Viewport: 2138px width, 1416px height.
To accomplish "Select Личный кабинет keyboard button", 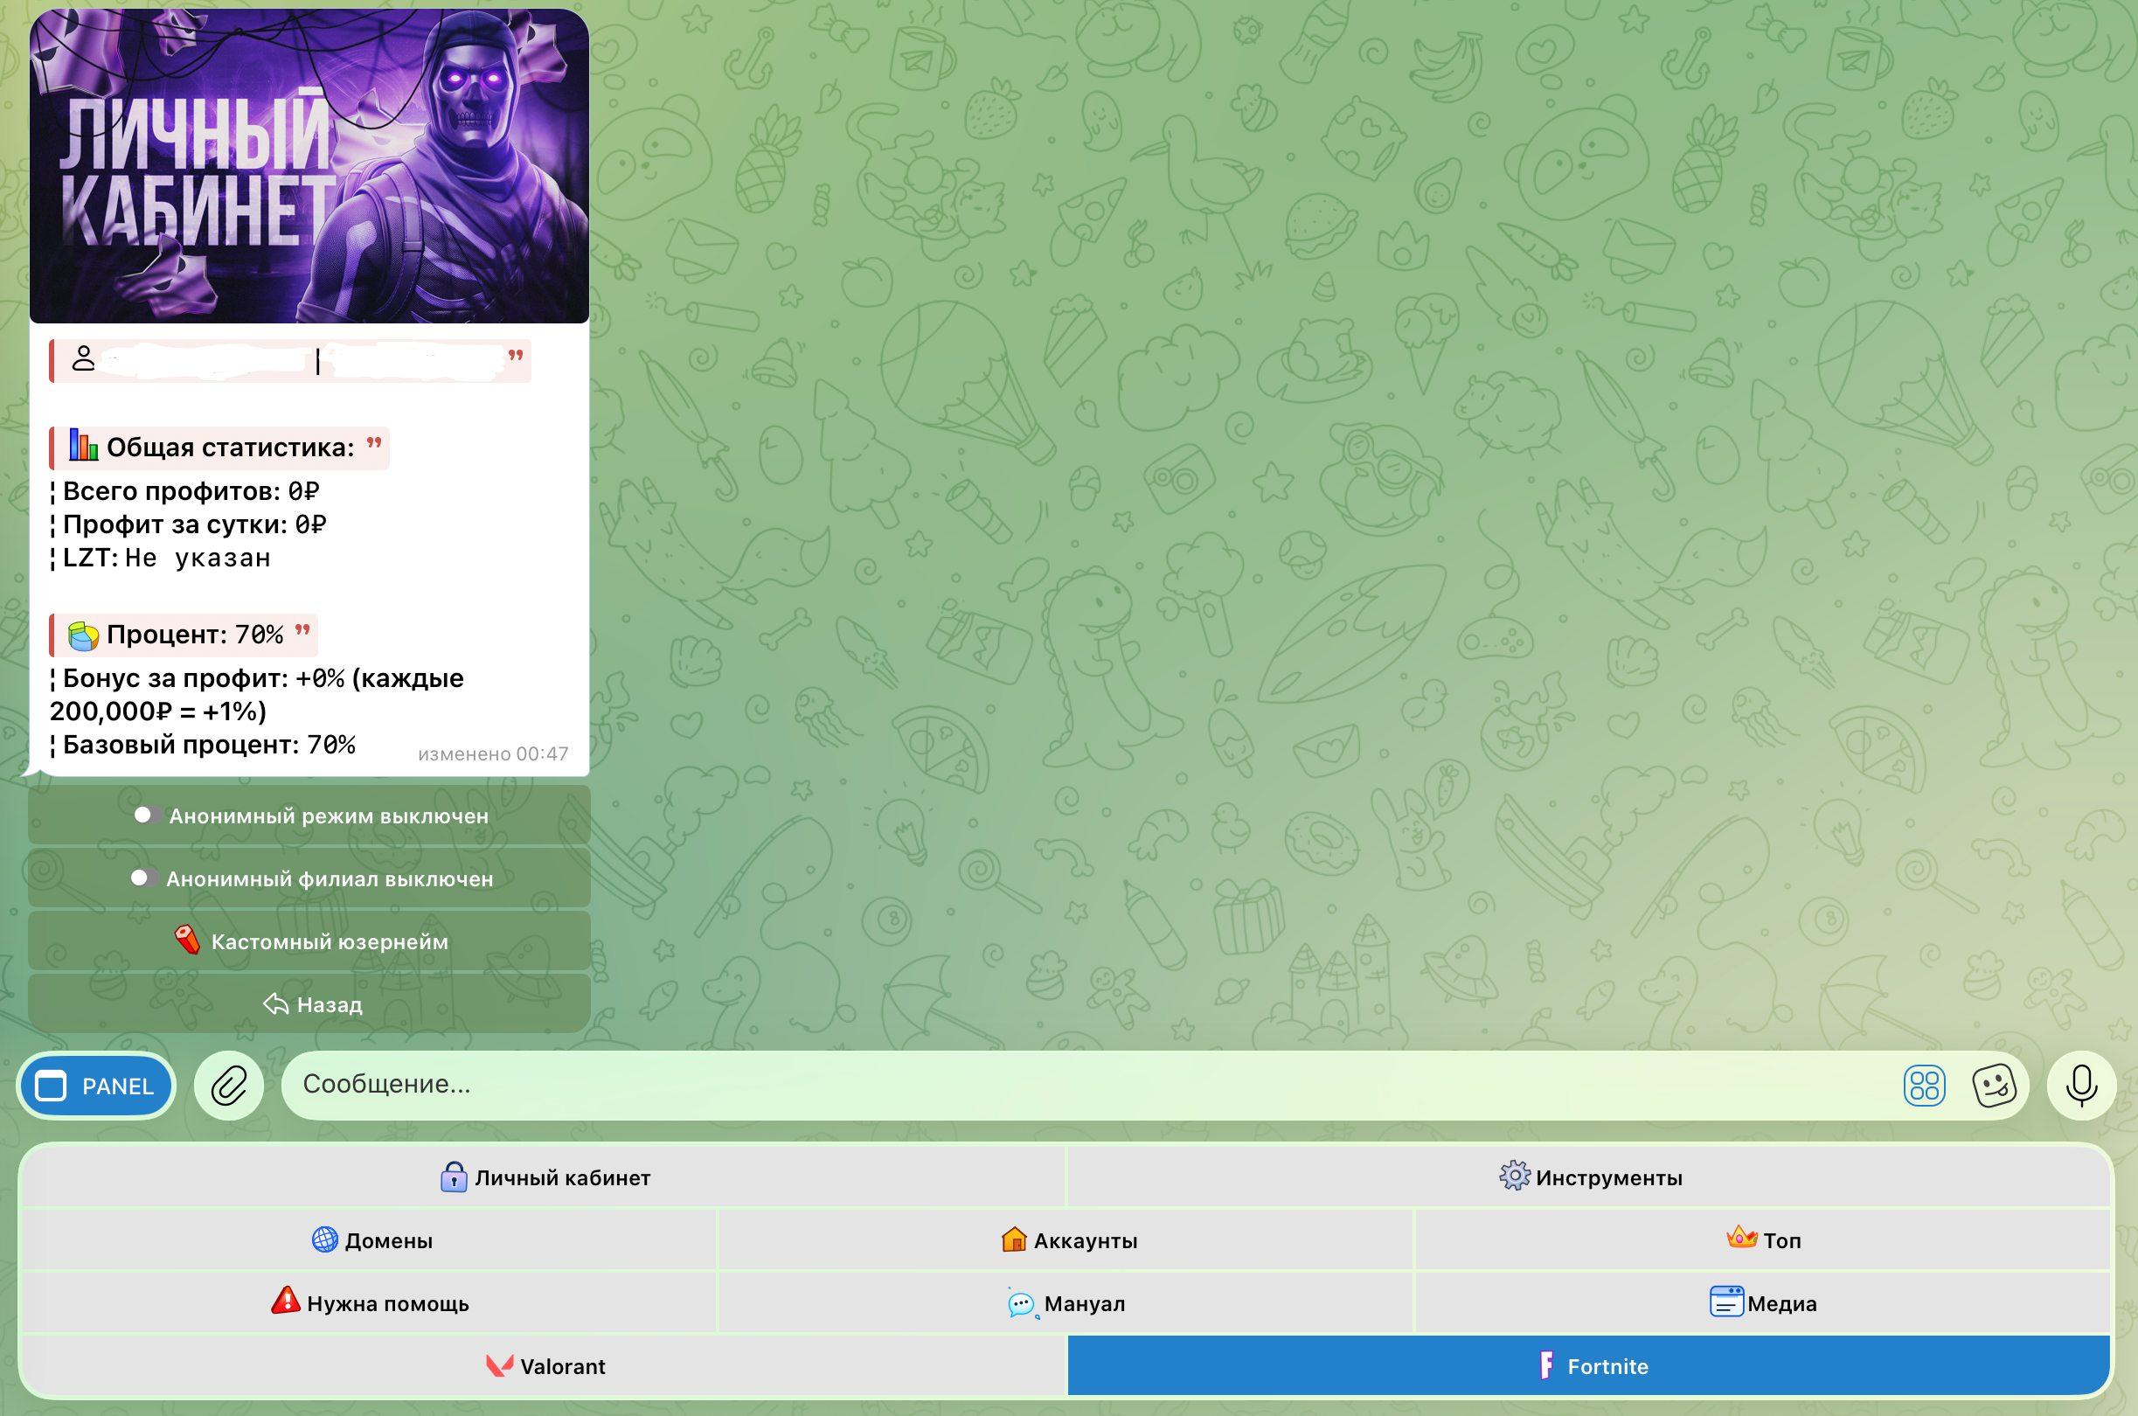I will 544,1177.
